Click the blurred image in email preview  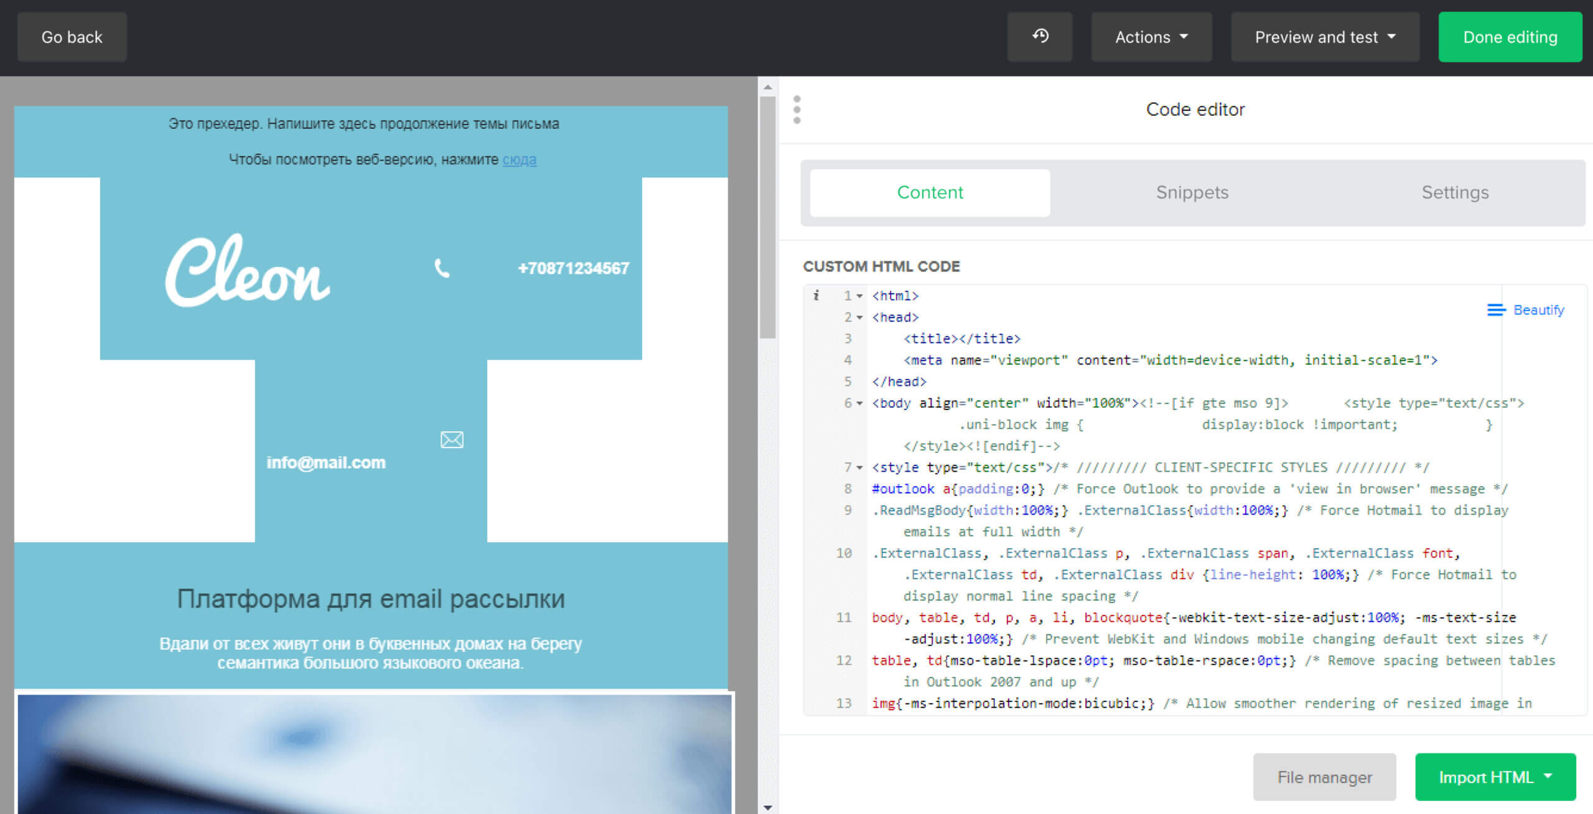click(375, 754)
